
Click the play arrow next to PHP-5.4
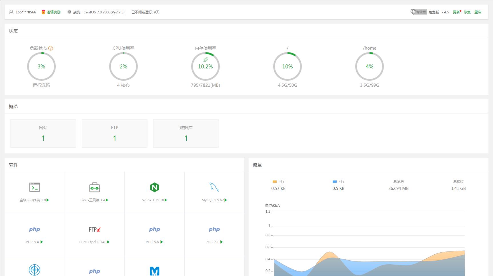coord(42,242)
